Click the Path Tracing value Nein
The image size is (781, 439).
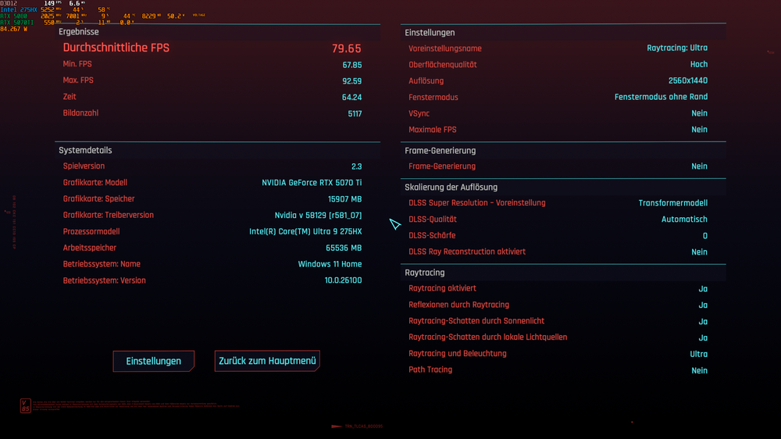tap(699, 371)
